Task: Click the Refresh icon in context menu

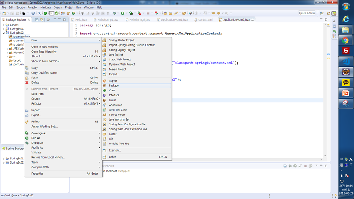Action: (x=27, y=122)
